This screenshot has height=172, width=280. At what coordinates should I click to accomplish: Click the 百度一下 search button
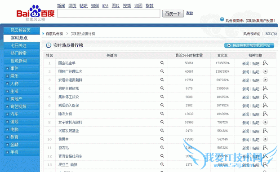pos(173,13)
